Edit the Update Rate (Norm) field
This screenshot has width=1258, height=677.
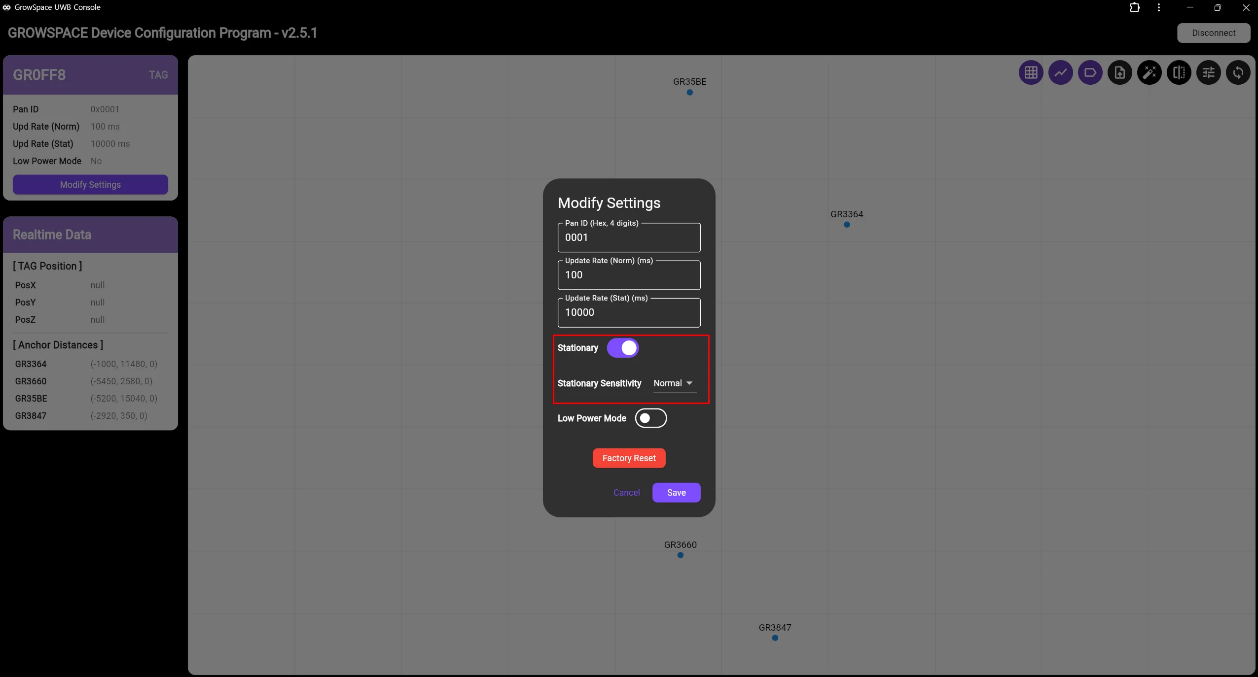click(x=629, y=275)
